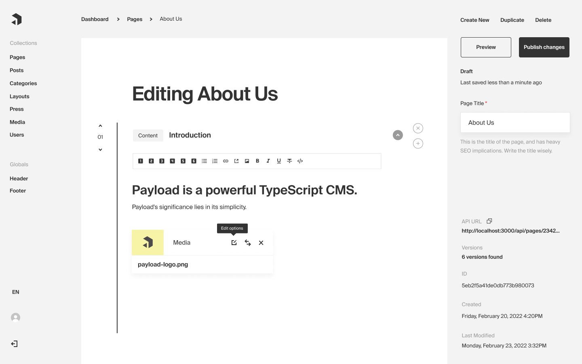Click Duplicate

tap(512, 20)
